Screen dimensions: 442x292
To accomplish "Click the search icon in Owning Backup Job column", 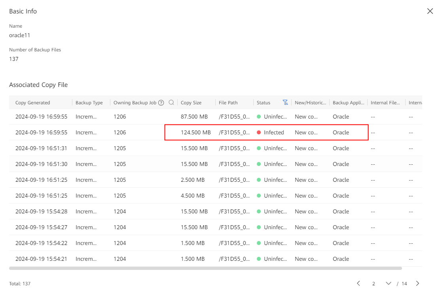I will (171, 103).
